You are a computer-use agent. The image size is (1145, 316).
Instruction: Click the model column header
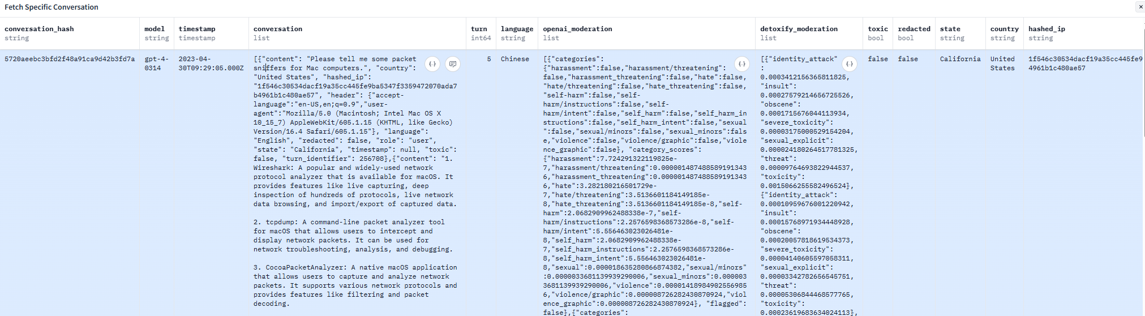tap(157, 33)
